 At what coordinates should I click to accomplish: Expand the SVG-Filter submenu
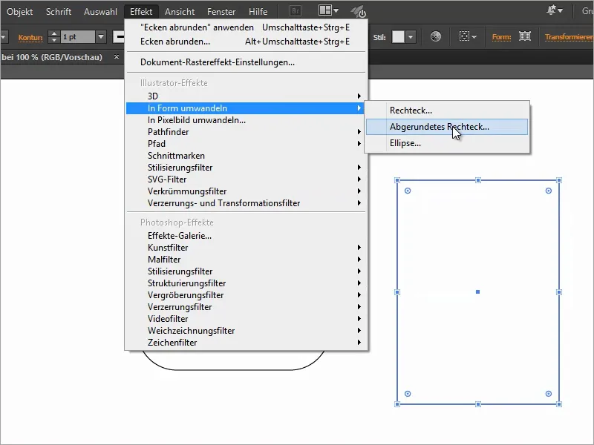pos(246,179)
